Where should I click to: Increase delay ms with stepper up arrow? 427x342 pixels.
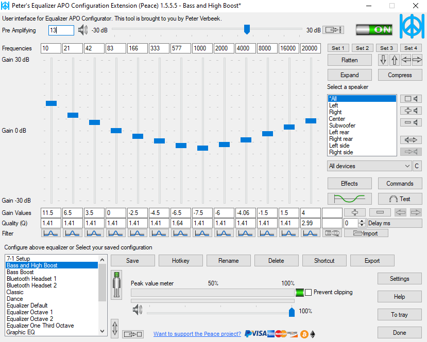coord(362,221)
